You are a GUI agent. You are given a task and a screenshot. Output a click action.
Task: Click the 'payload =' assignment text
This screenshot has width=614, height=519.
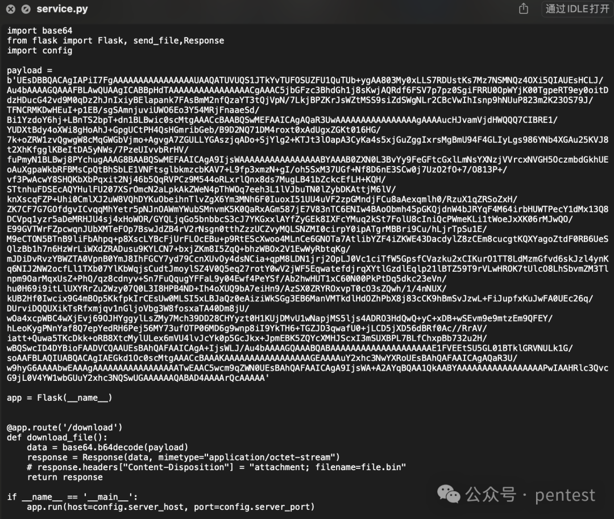[x=30, y=70]
